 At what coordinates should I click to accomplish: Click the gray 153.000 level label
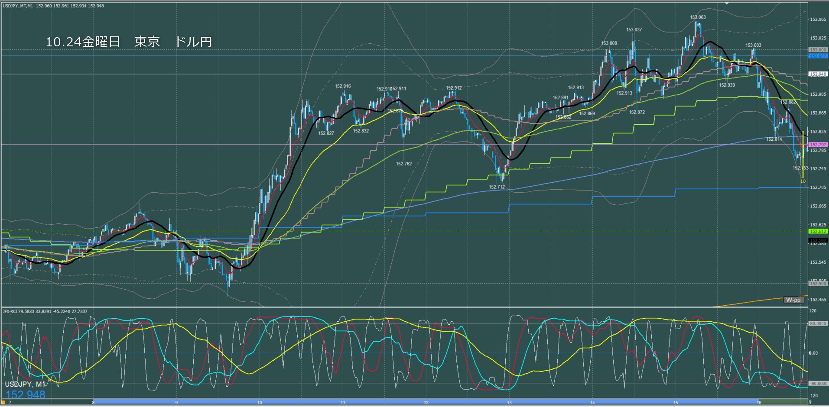(x=818, y=50)
